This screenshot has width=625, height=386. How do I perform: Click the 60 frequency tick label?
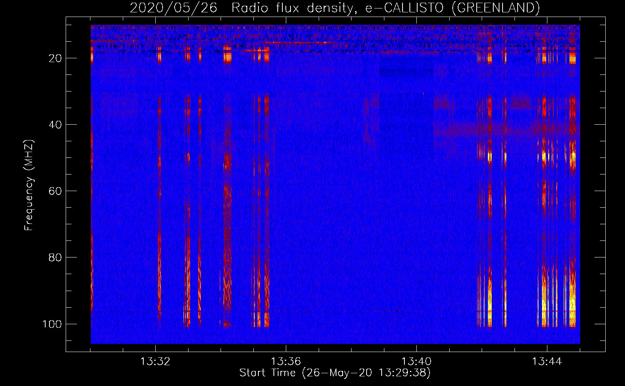tap(55, 191)
